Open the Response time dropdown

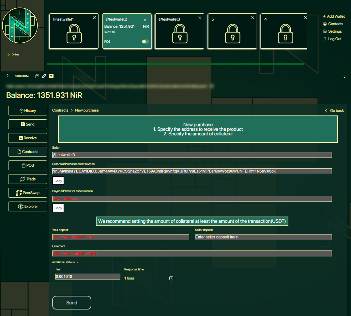[171, 278]
